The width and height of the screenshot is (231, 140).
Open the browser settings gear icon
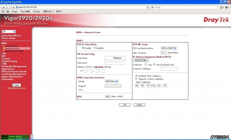tap(227, 7)
